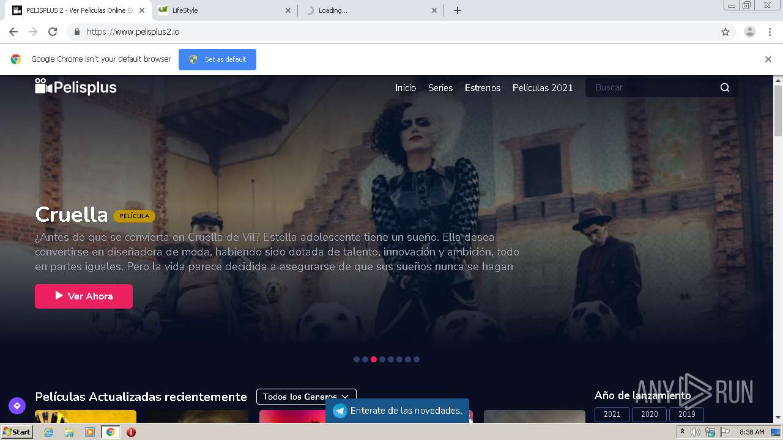The width and height of the screenshot is (783, 440).
Task: Click the network tray icon
Action: [x=710, y=432]
